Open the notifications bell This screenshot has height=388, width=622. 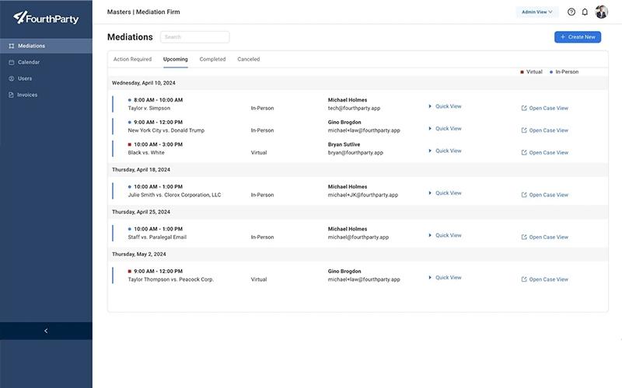pyautogui.click(x=585, y=12)
